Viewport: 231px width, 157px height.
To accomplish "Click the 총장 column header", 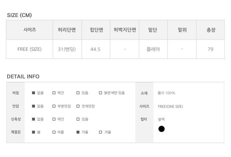I will pos(210,30).
